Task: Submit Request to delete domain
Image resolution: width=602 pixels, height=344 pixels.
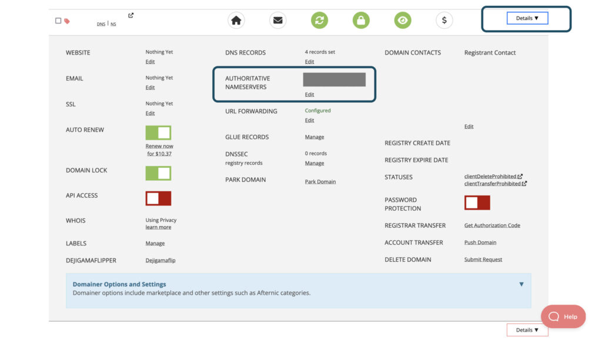Action: coord(483,259)
